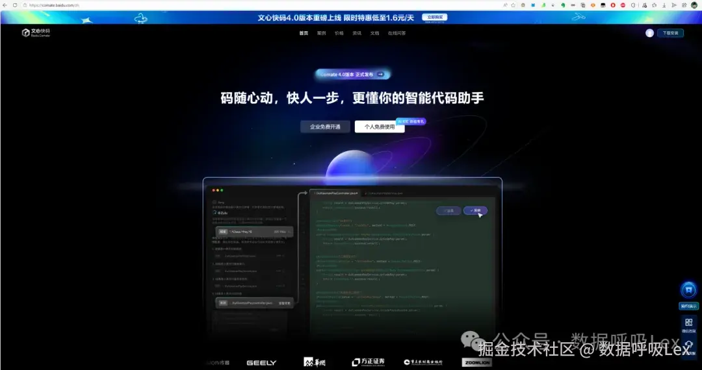Click the 华润 partner logo
Screen dimensions: 702x370
pos(315,362)
